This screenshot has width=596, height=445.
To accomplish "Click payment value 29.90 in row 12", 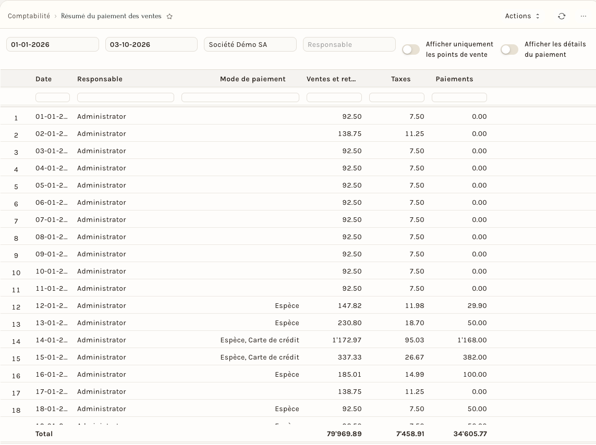I will pos(477,306).
